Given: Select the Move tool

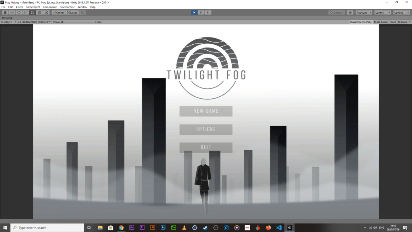Looking at the screenshot, I should [x=12, y=12].
